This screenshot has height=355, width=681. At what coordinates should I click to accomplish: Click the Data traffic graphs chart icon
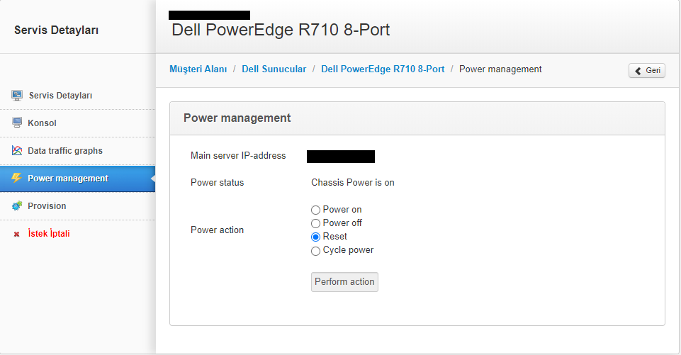coord(17,150)
